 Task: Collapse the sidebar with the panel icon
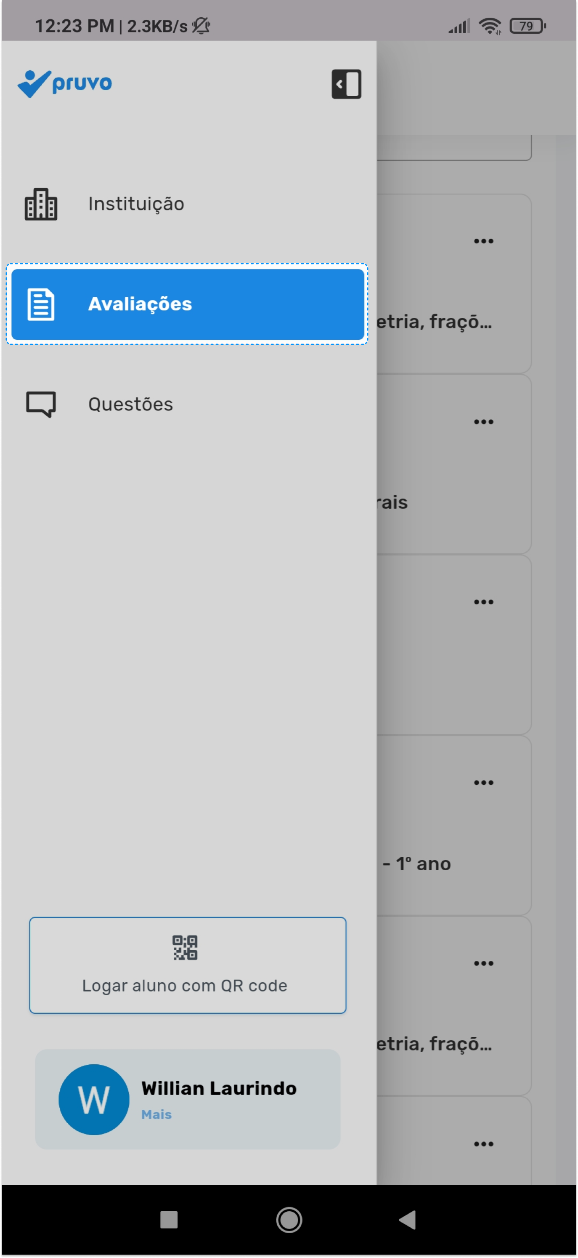pyautogui.click(x=346, y=84)
